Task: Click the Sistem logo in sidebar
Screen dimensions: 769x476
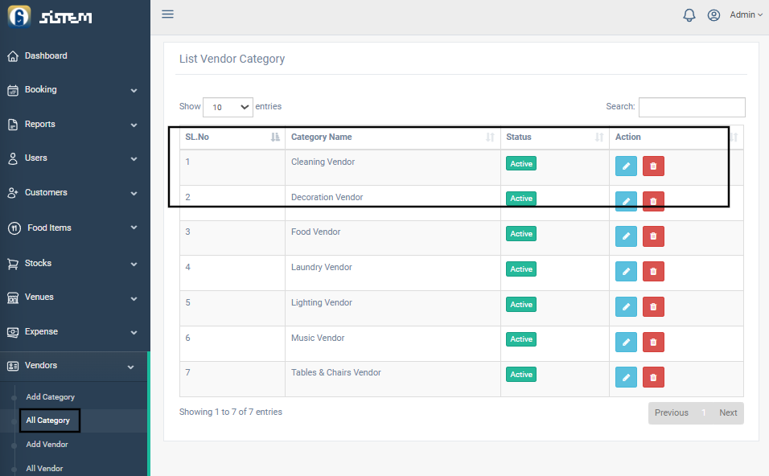Action: pos(50,17)
